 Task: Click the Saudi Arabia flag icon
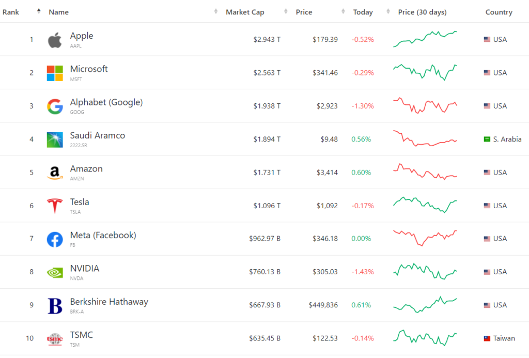point(487,139)
